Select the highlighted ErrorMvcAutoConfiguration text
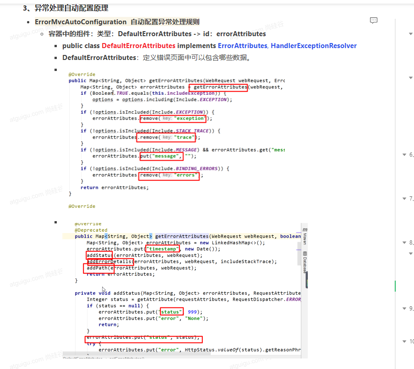The width and height of the screenshot is (414, 369). pyautogui.click(x=81, y=22)
